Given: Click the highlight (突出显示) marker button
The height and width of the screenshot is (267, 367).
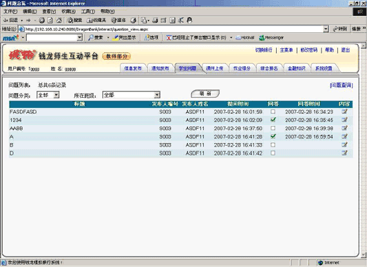Looking at the screenshot, I should (x=124, y=37).
